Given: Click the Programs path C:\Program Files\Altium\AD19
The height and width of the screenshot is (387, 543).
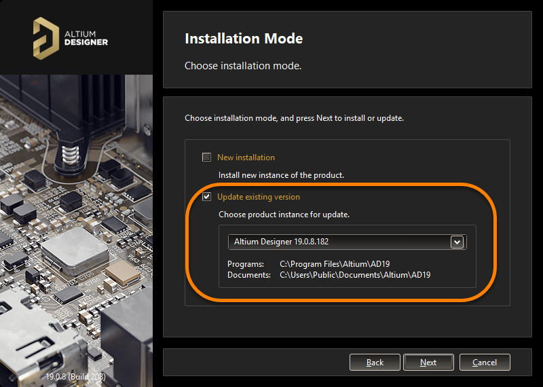Looking at the screenshot, I should [335, 263].
